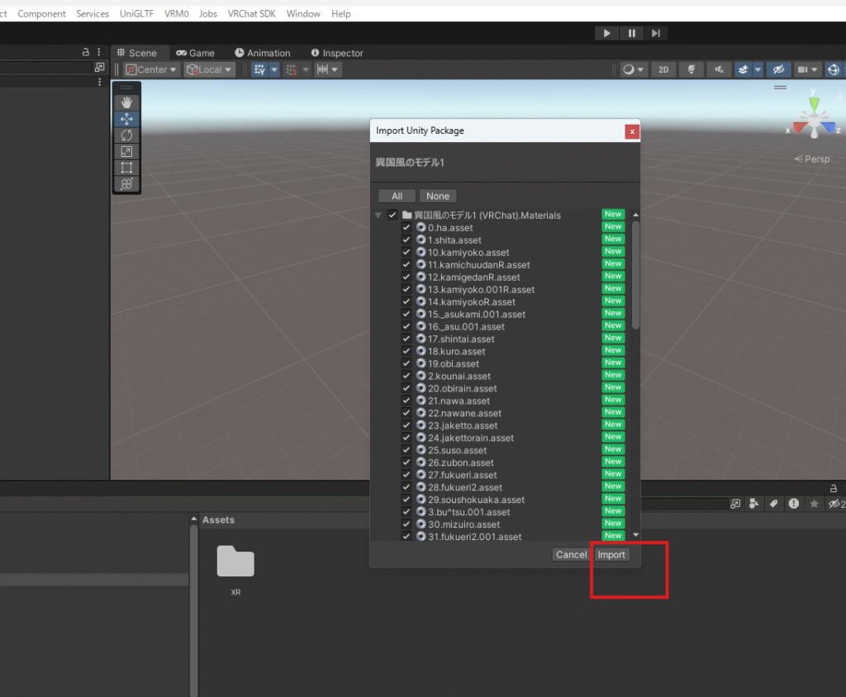Click the Step frame button
The image size is (846, 697).
(x=655, y=34)
